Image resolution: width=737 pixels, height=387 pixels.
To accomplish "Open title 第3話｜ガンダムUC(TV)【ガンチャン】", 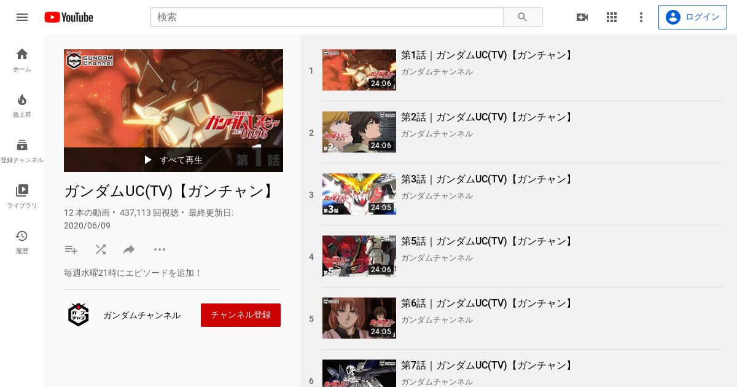I will click(x=488, y=179).
